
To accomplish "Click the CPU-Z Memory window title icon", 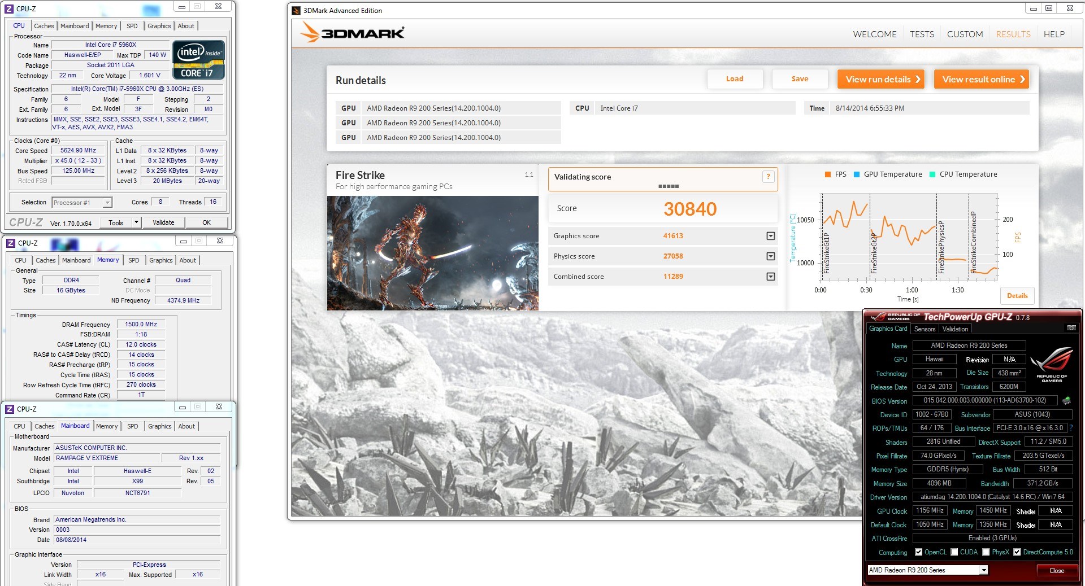I will tap(11, 243).
